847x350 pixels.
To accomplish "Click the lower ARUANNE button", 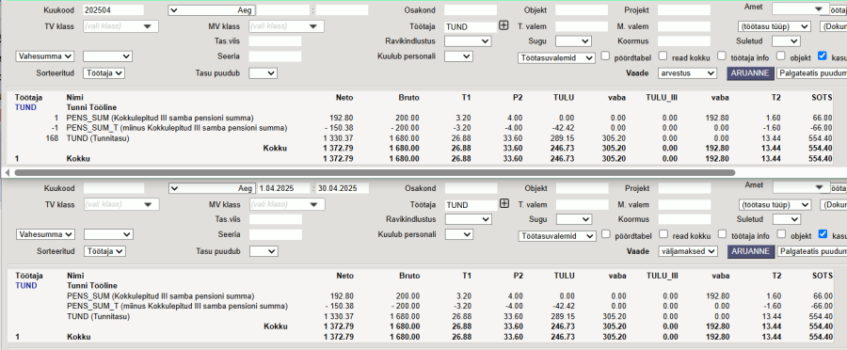I will pyautogui.click(x=750, y=251).
